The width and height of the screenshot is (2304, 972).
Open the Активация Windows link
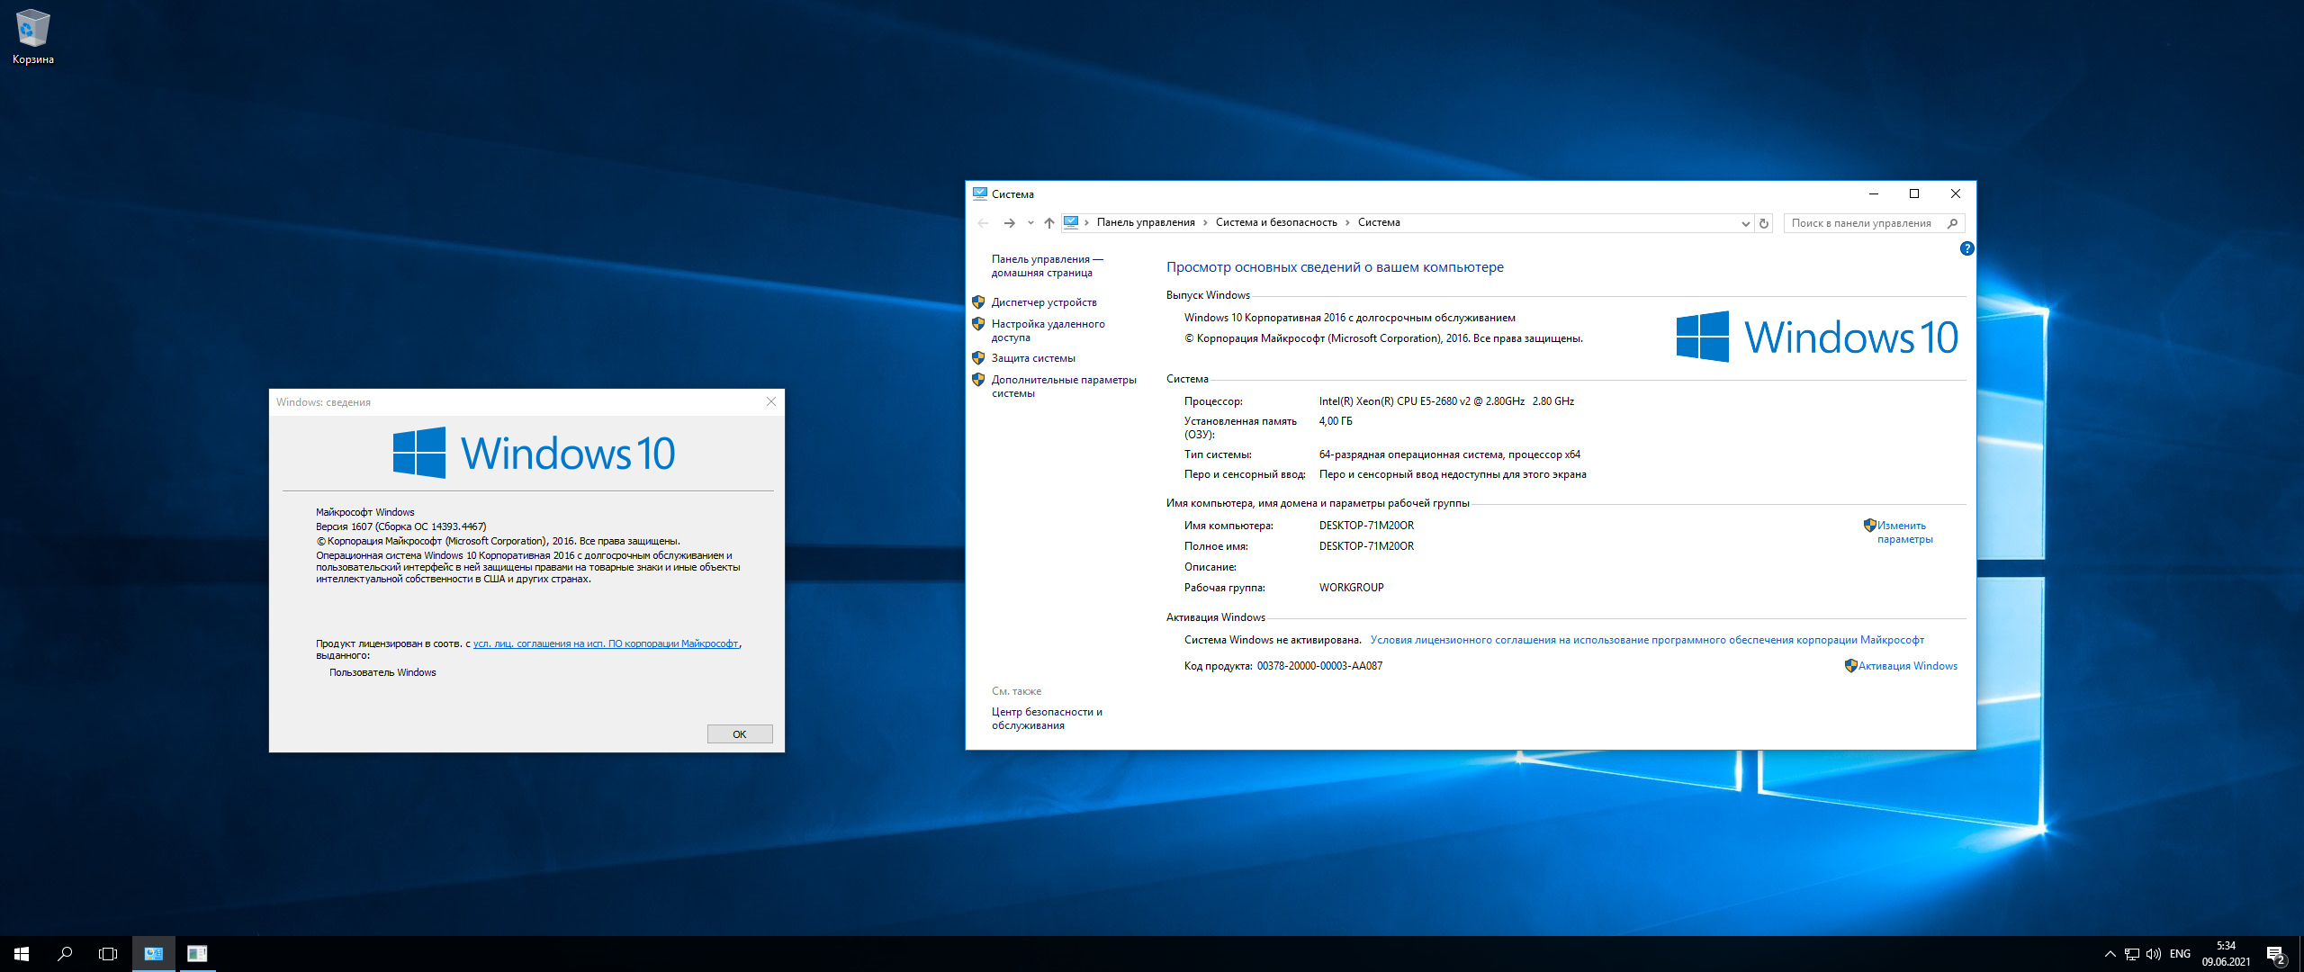tap(1907, 666)
